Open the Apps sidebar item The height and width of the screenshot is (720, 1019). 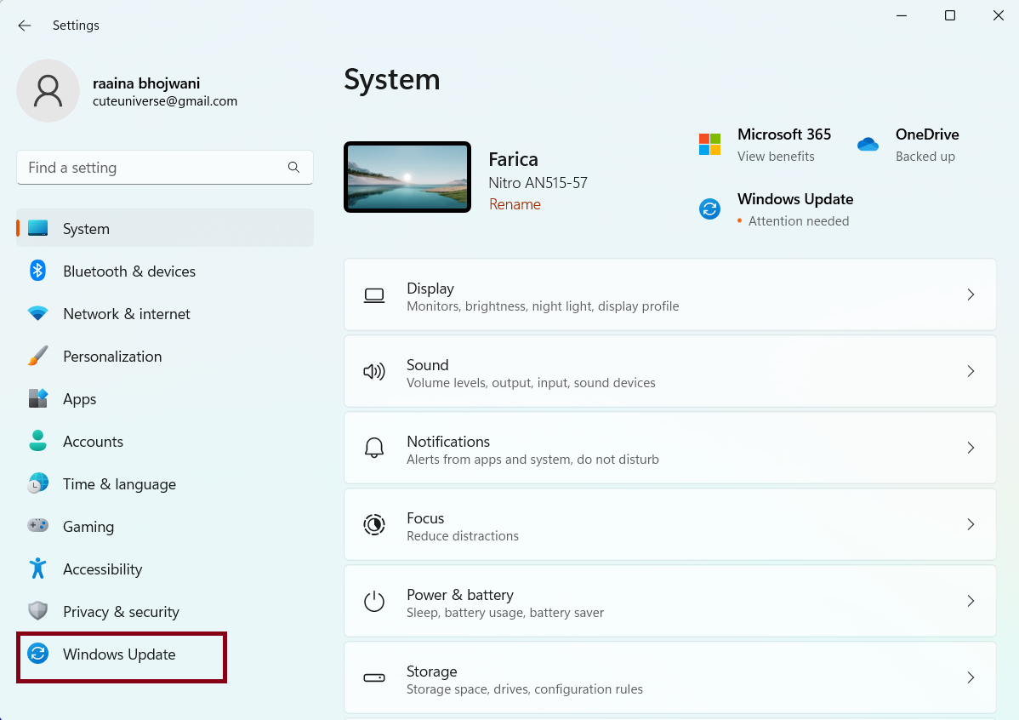pyautogui.click(x=79, y=399)
